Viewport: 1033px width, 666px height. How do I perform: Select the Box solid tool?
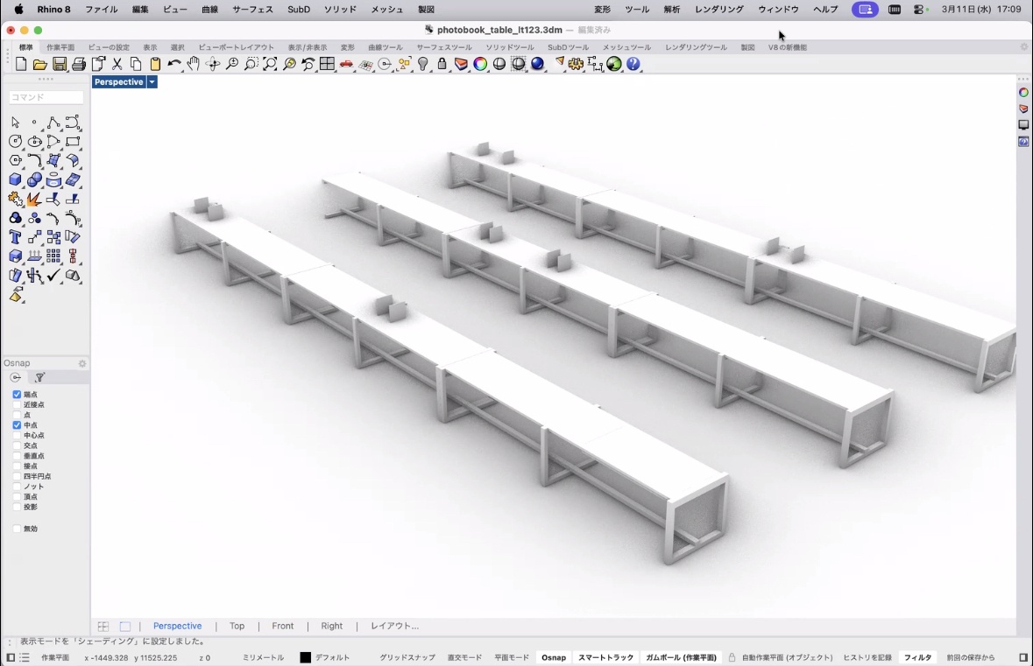click(15, 179)
